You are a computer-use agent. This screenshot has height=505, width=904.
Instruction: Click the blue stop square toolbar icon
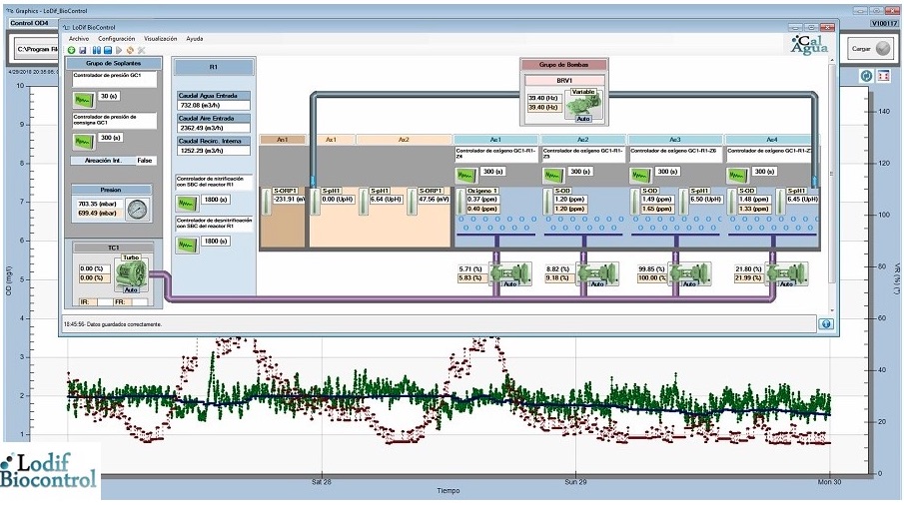(108, 51)
